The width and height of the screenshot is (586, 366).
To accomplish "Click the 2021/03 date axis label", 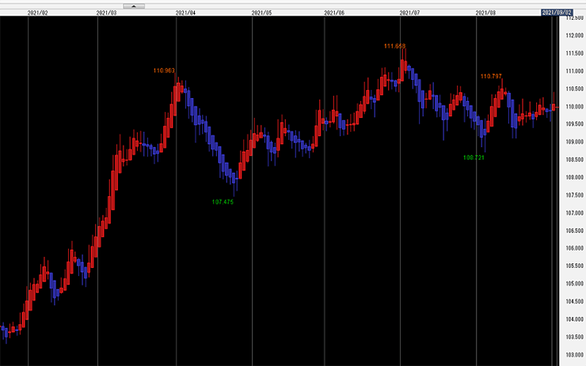I will tap(107, 13).
